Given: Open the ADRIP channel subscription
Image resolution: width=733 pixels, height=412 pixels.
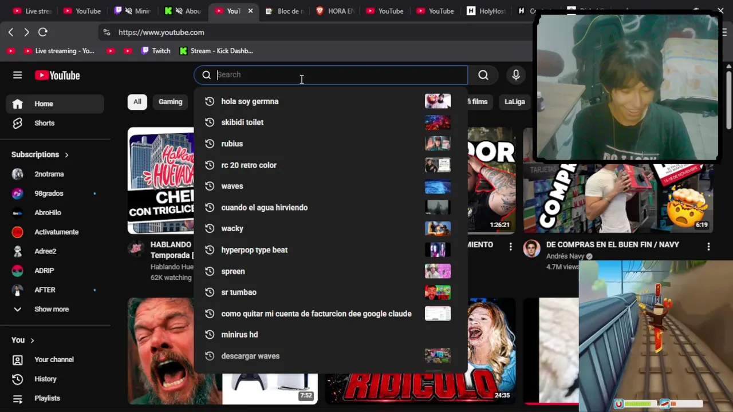Looking at the screenshot, I should pyautogui.click(x=55, y=271).
